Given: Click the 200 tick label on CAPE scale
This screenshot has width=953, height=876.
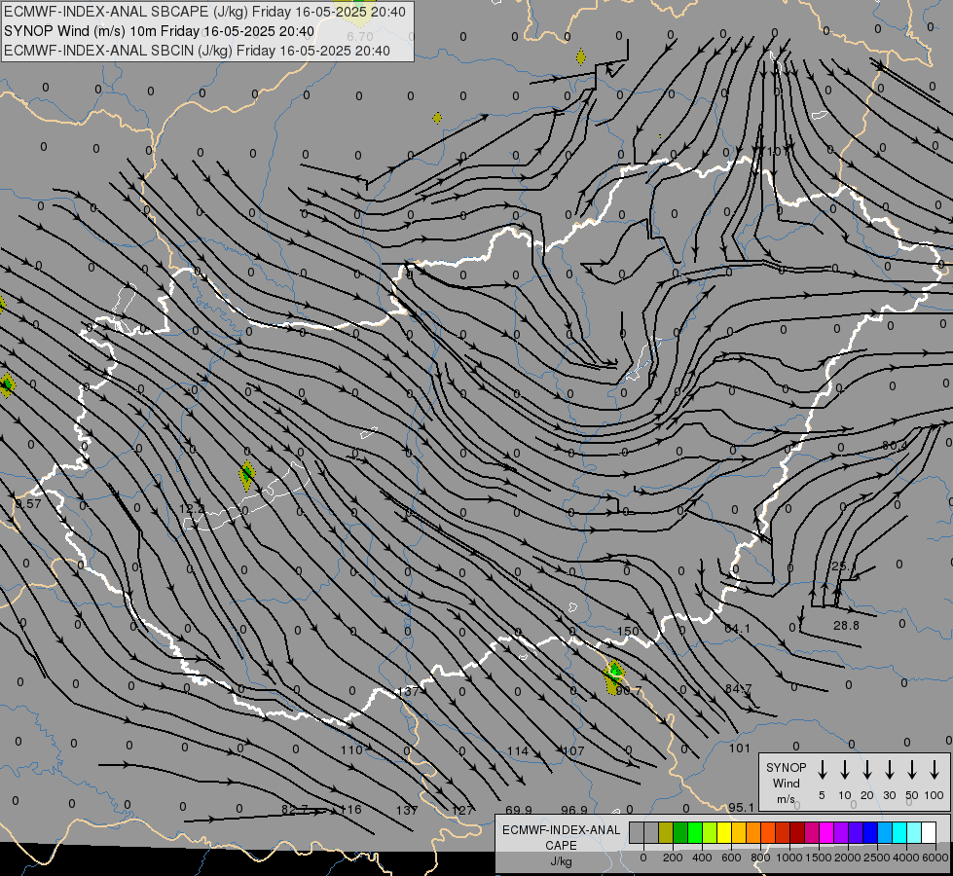Looking at the screenshot, I should point(673,858).
